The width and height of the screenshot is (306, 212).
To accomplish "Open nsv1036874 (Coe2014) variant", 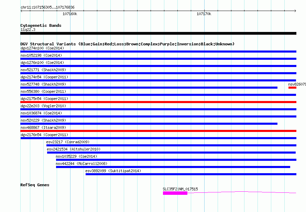I will point(158,116).
